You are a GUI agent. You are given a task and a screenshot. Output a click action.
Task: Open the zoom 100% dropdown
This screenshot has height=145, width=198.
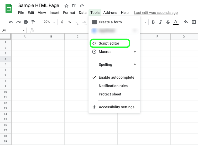point(49,22)
